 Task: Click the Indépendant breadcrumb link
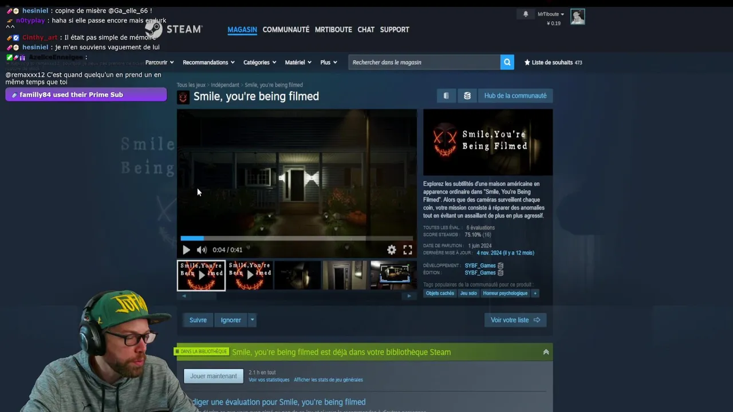(x=225, y=85)
